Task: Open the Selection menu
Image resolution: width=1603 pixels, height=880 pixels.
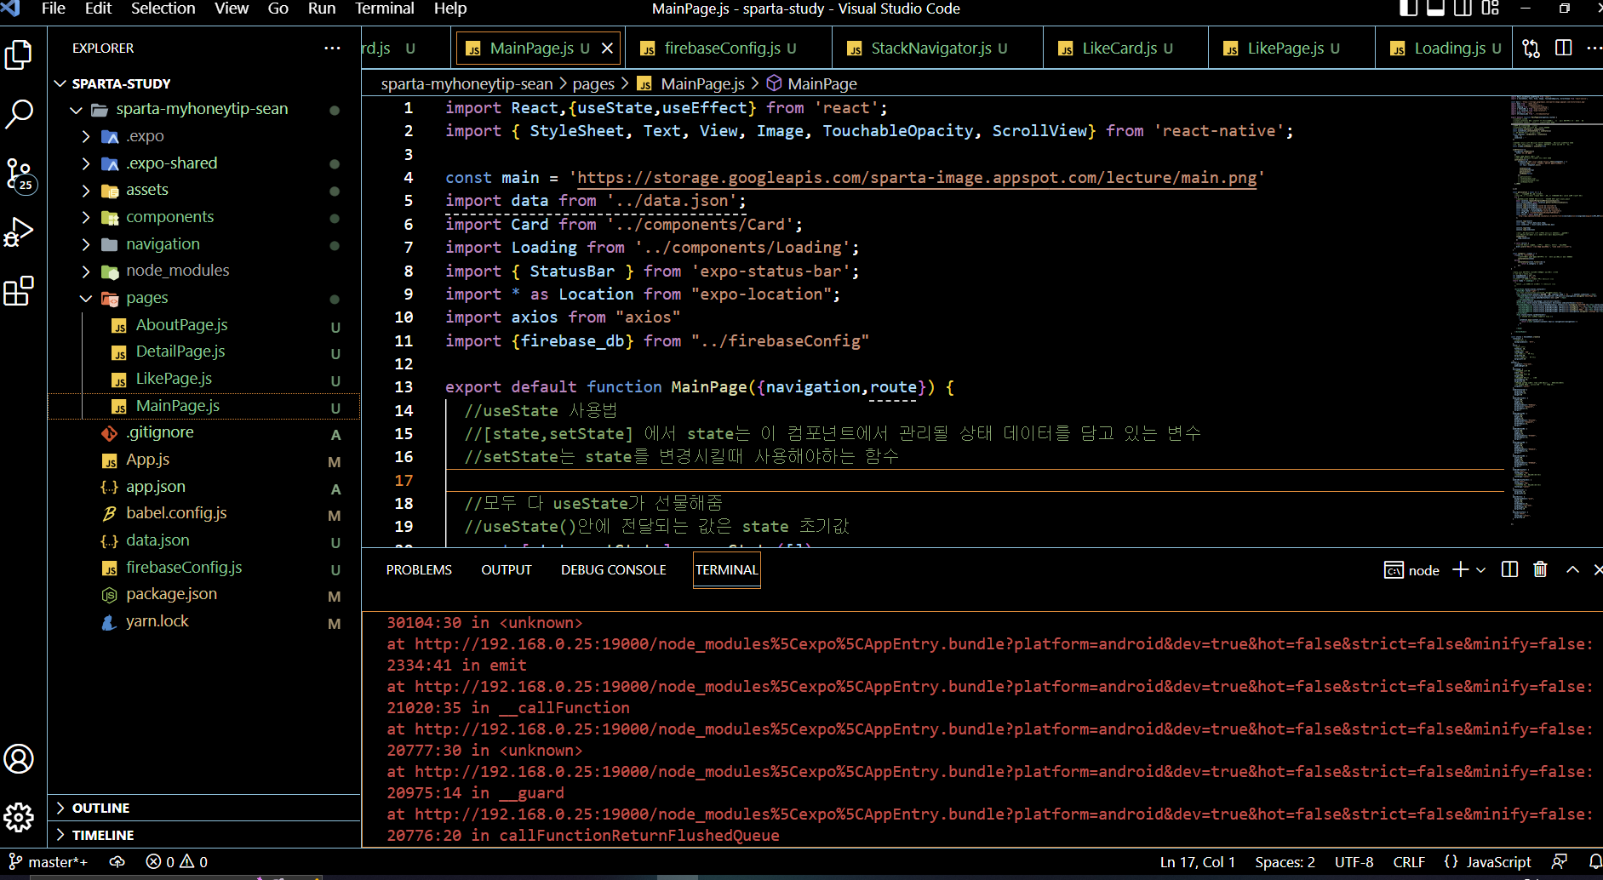Action: [163, 9]
